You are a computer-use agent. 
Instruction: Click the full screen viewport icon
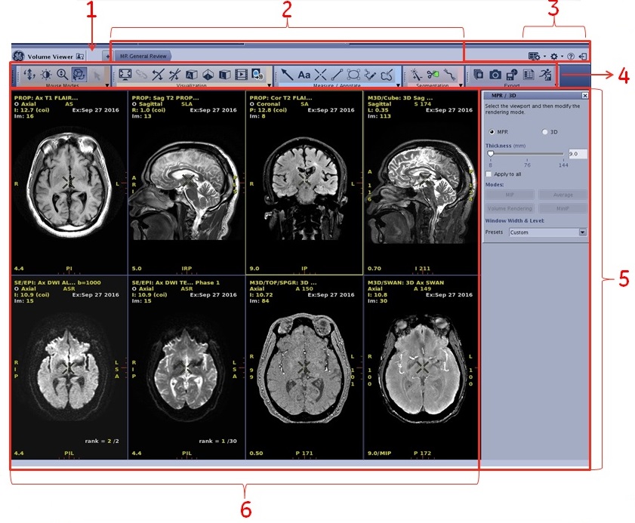[x=125, y=74]
